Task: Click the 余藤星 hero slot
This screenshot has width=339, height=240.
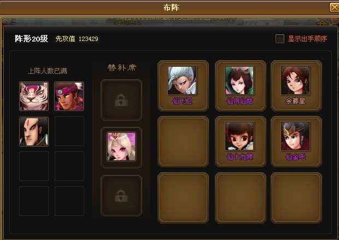Action: [295, 86]
